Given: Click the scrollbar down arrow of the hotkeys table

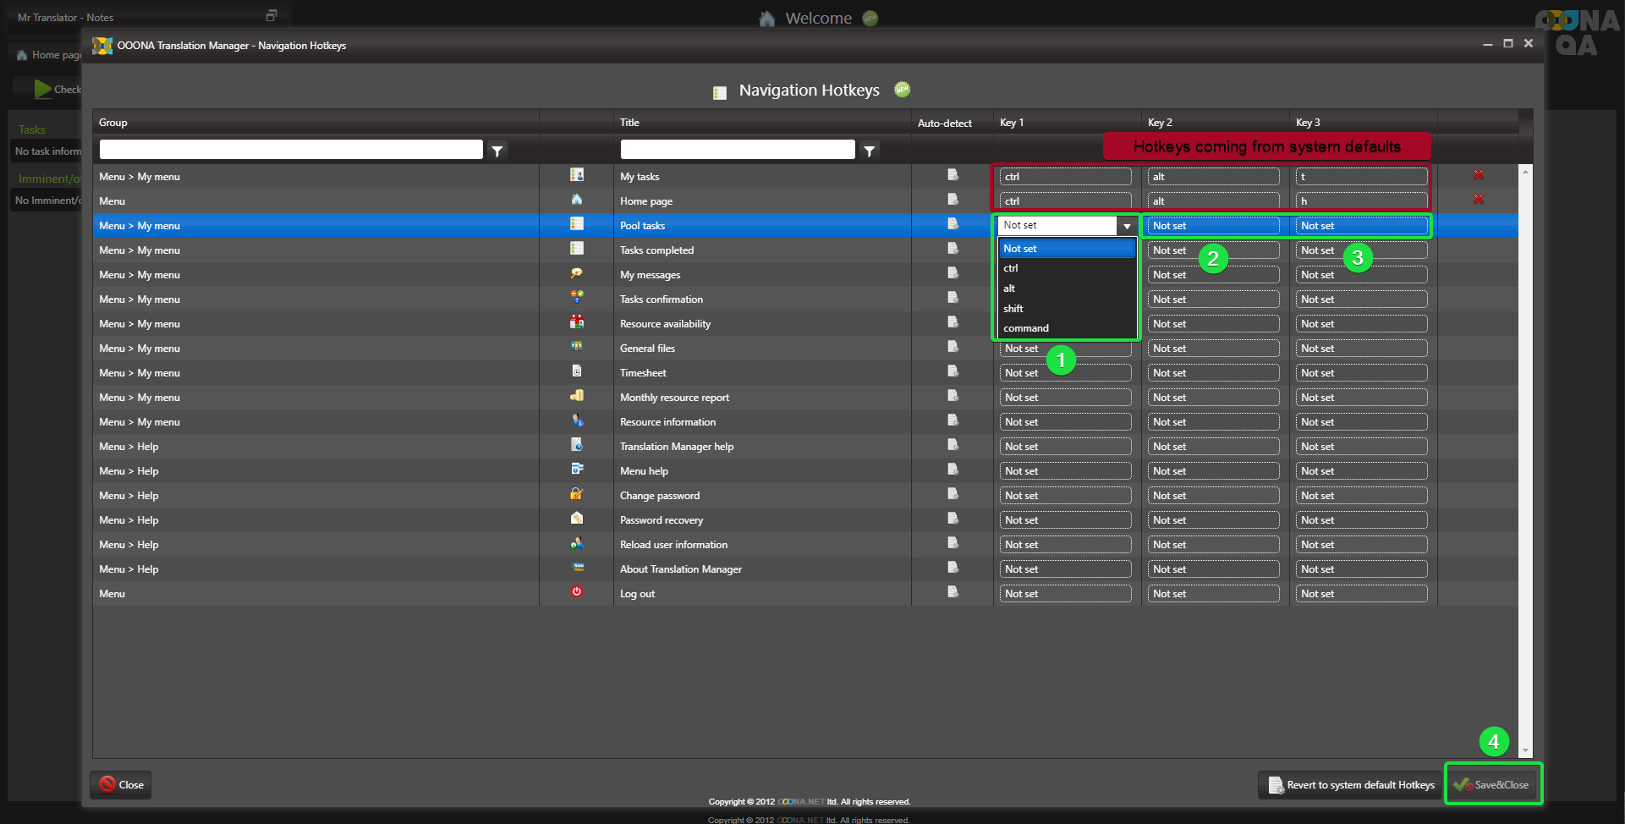Looking at the screenshot, I should [1525, 750].
